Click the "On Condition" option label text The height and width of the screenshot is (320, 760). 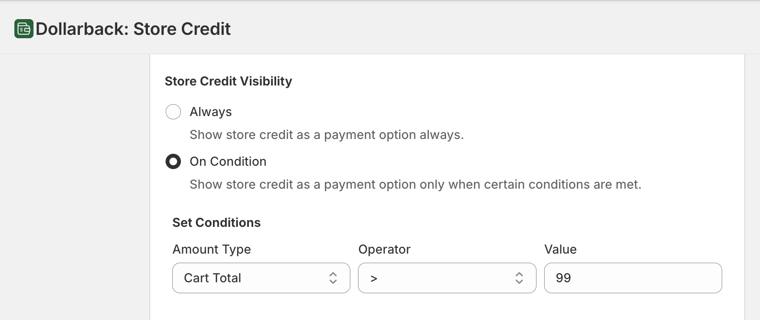coord(228,161)
